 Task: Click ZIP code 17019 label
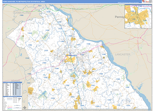[30, 33]
